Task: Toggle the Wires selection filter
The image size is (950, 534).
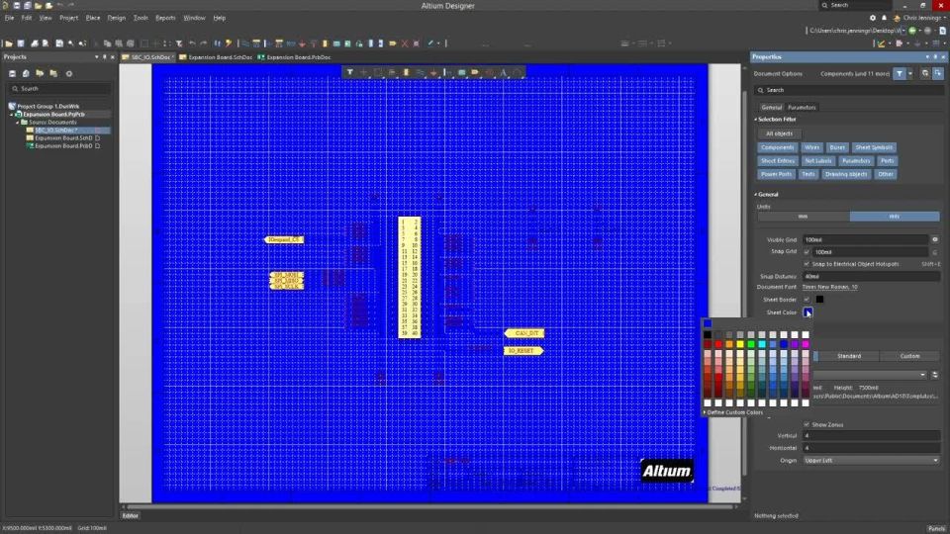Action: click(x=811, y=147)
